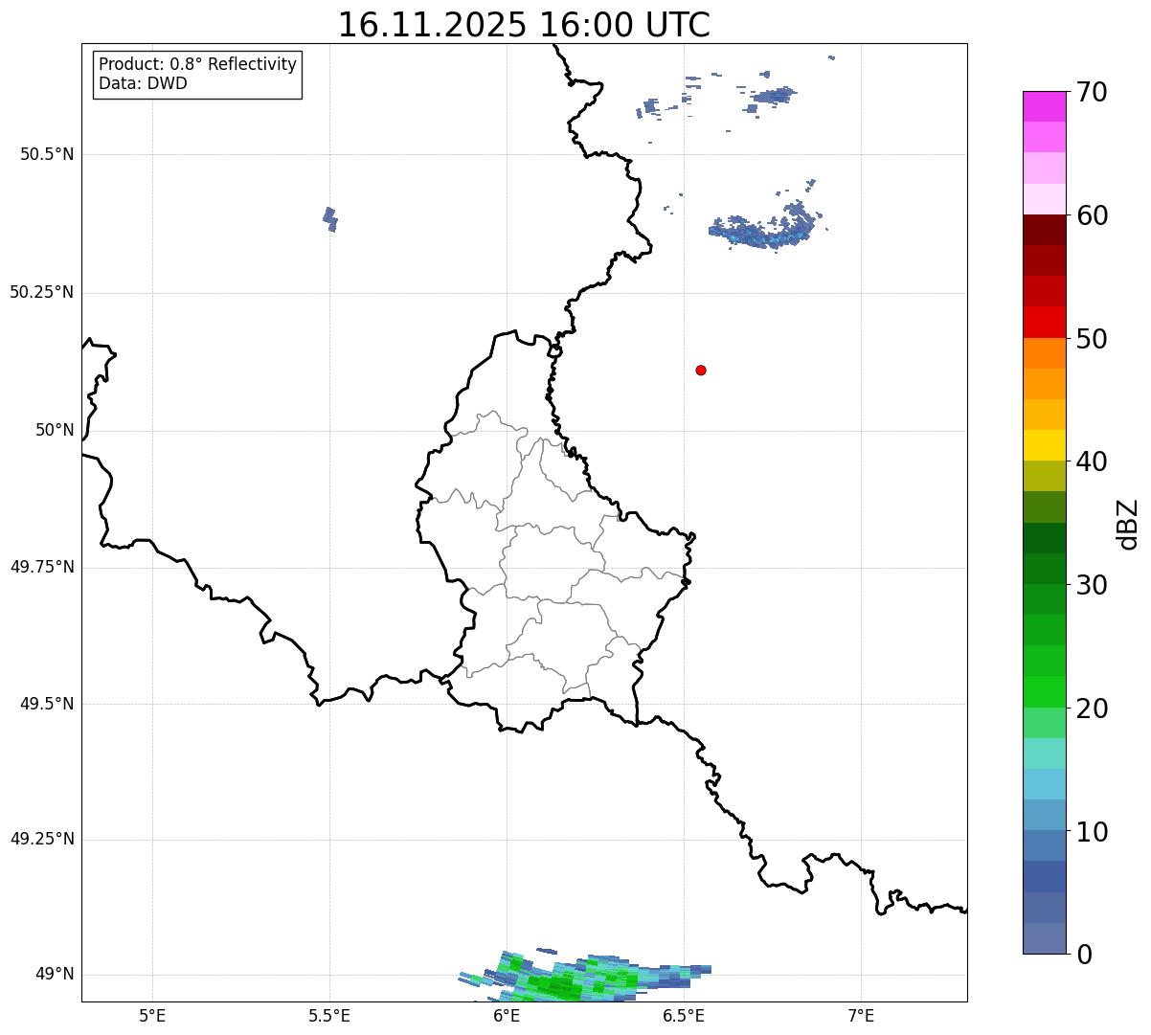Pick the magenta swatch at colorbar top

pos(1045,106)
